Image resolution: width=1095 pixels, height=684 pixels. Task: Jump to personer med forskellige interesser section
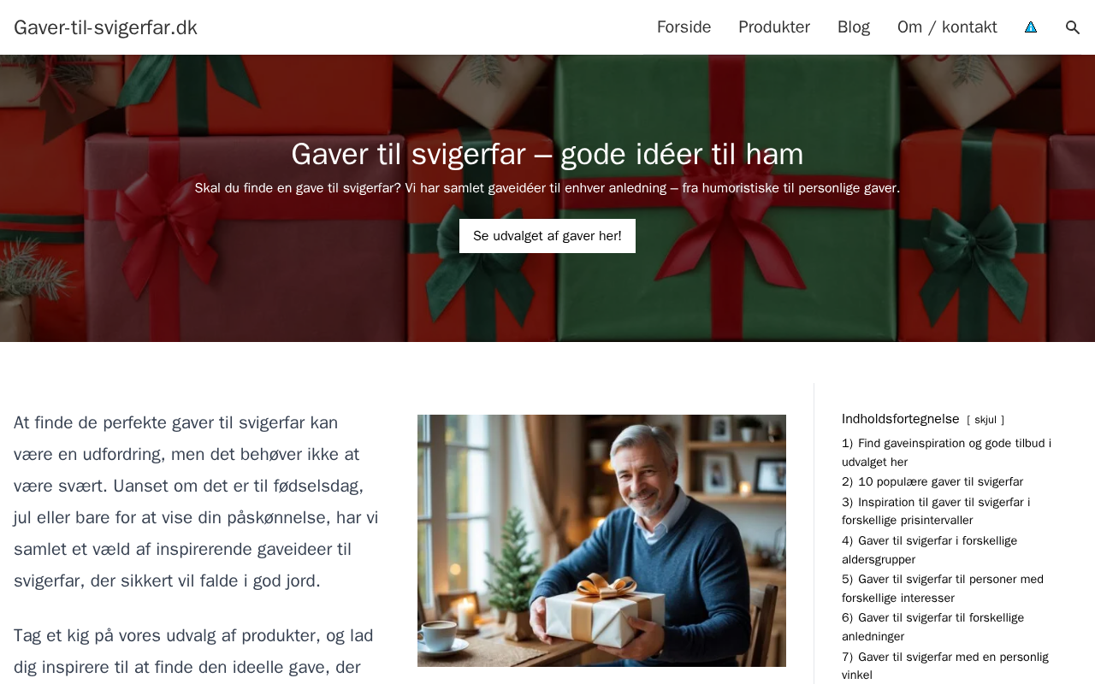pos(943,588)
